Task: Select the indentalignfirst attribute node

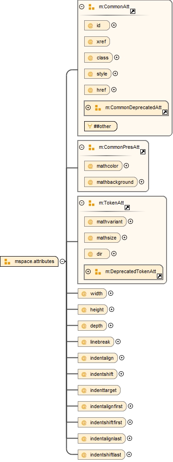Action: pos(102,406)
